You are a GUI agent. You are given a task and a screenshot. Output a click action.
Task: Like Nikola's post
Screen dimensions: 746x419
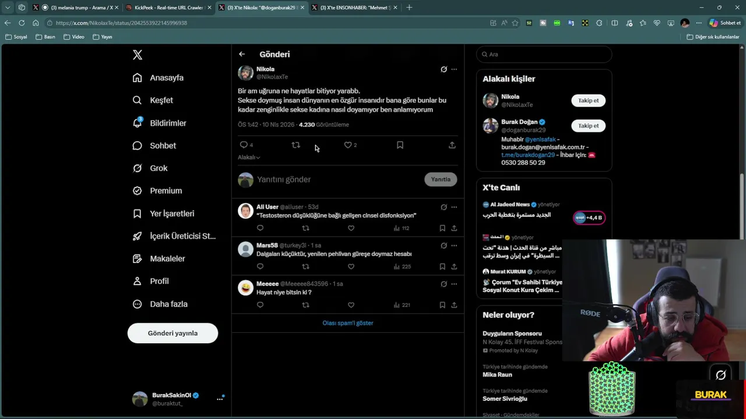[x=348, y=145]
